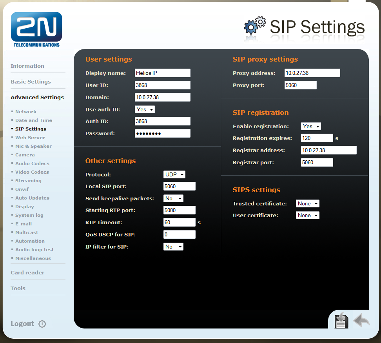Click the logout power icon
Screen dimensions: 381x343
(42, 324)
